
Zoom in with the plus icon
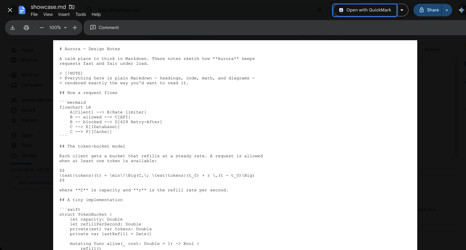[75, 28]
